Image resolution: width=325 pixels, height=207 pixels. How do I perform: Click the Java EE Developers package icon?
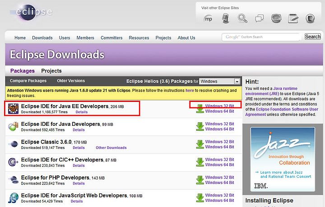tap(13, 109)
